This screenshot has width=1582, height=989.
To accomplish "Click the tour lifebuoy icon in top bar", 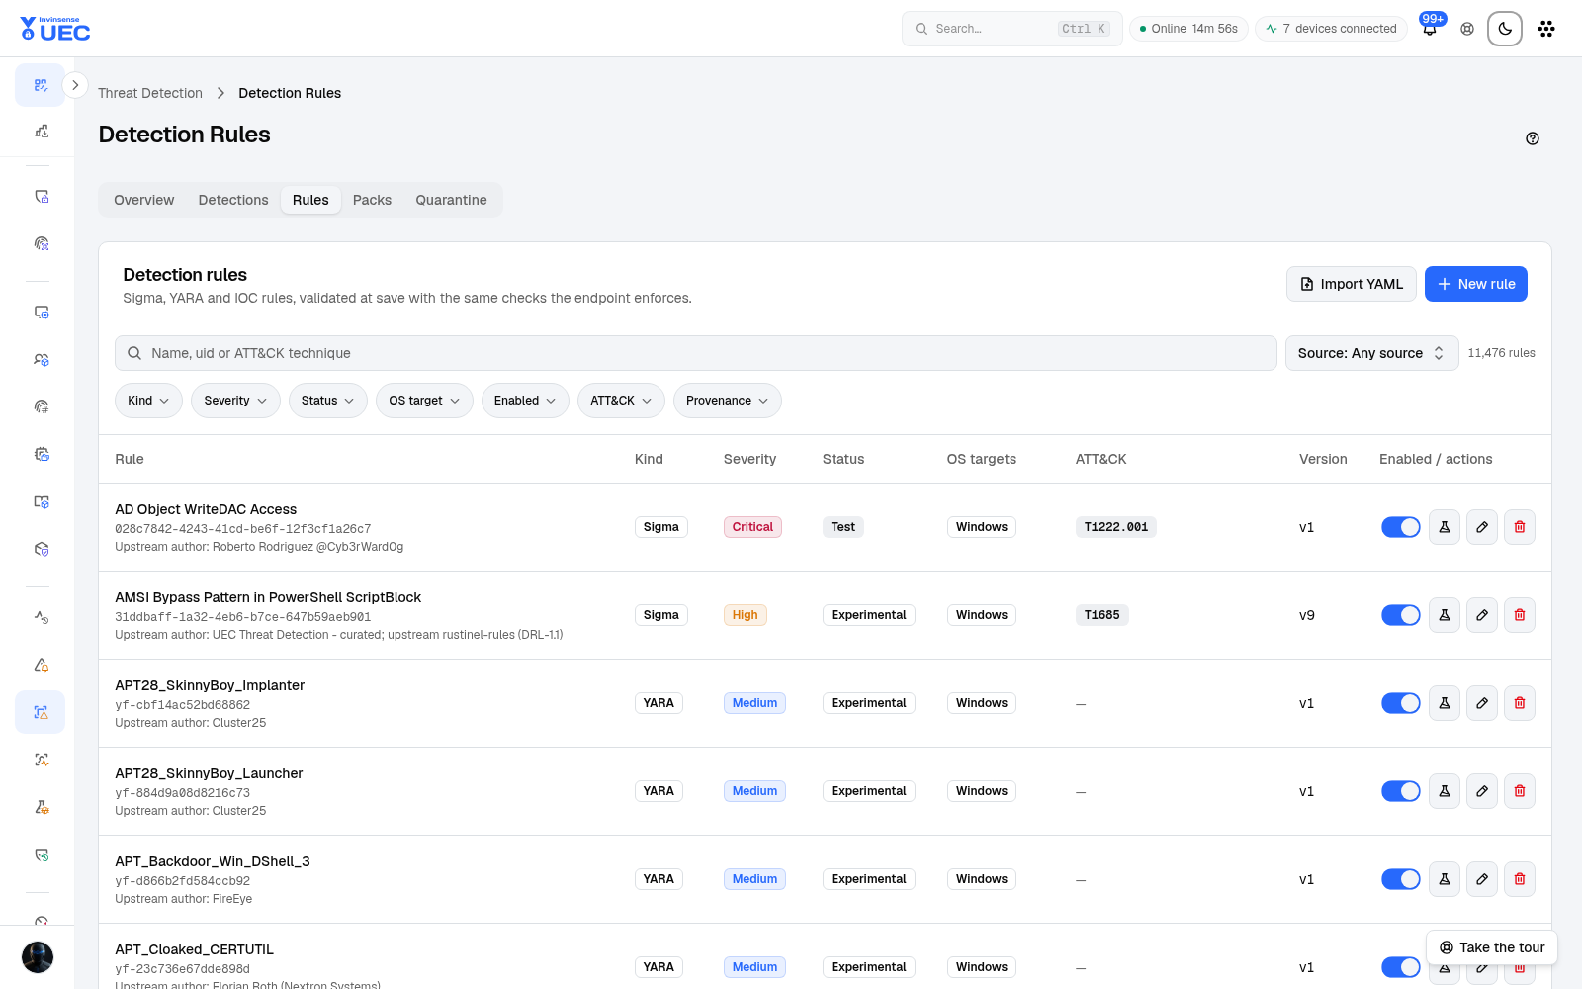I will pos(1467,29).
